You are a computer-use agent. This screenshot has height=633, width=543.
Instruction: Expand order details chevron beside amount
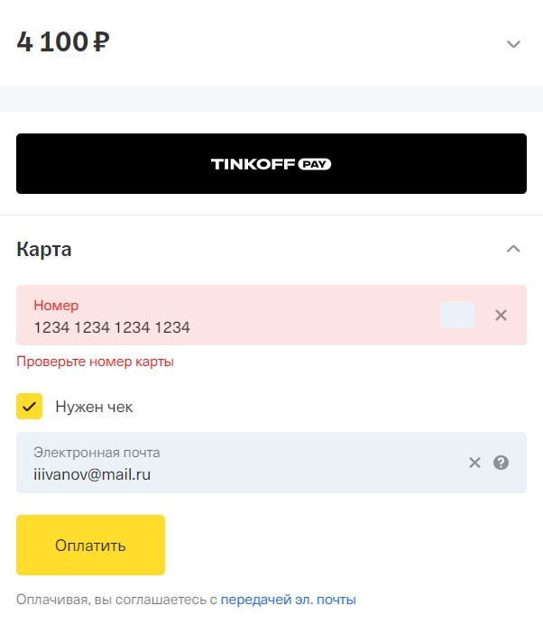(513, 44)
